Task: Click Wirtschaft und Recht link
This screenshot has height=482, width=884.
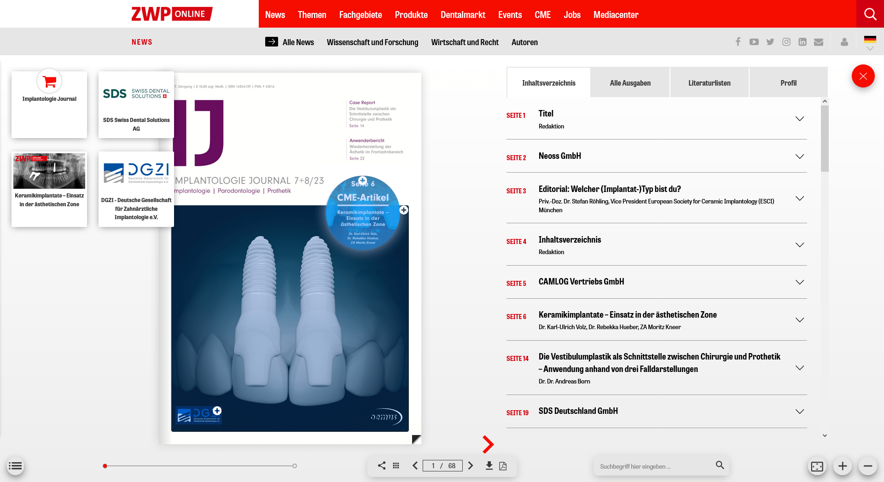Action: point(465,42)
